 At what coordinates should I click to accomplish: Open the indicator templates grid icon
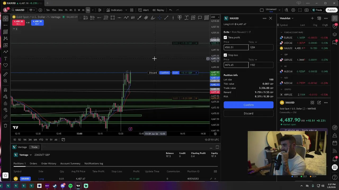132,10
